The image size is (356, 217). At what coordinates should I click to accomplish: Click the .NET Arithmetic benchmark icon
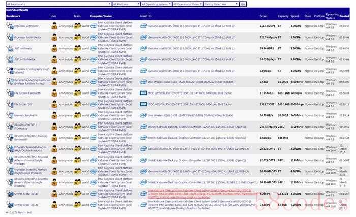[10, 48]
